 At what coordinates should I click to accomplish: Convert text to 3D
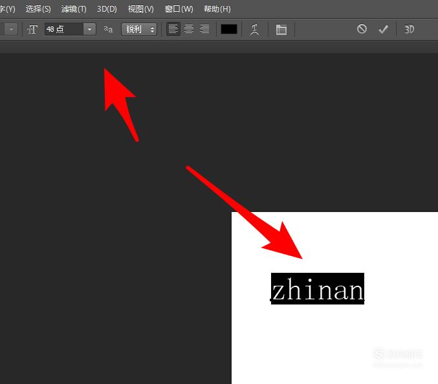point(409,29)
